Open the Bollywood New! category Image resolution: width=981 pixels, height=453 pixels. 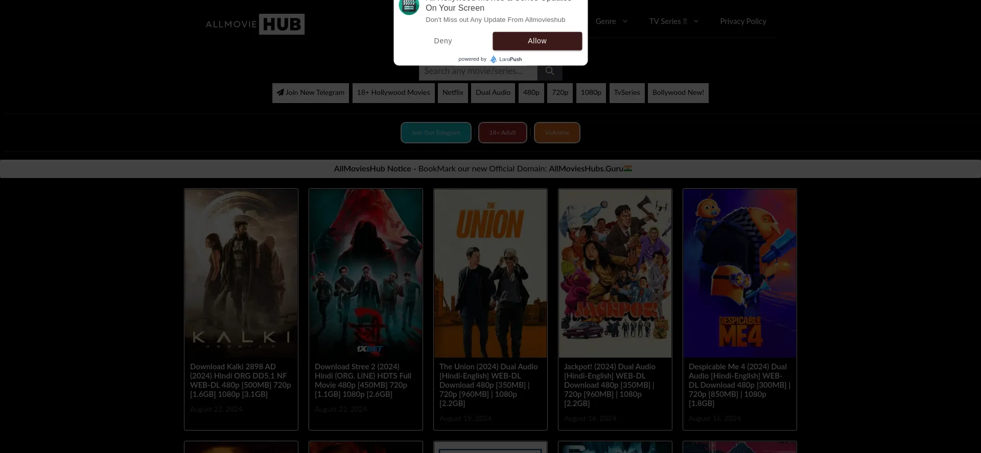(x=678, y=93)
